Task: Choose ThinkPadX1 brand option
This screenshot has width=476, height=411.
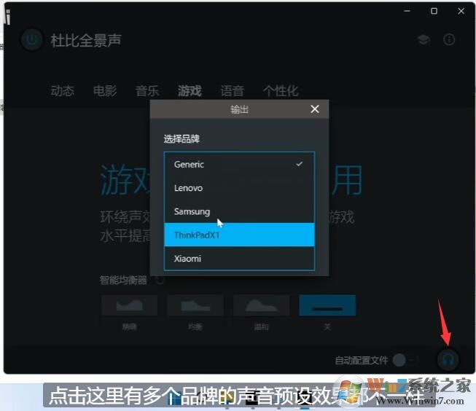Action: (239, 235)
